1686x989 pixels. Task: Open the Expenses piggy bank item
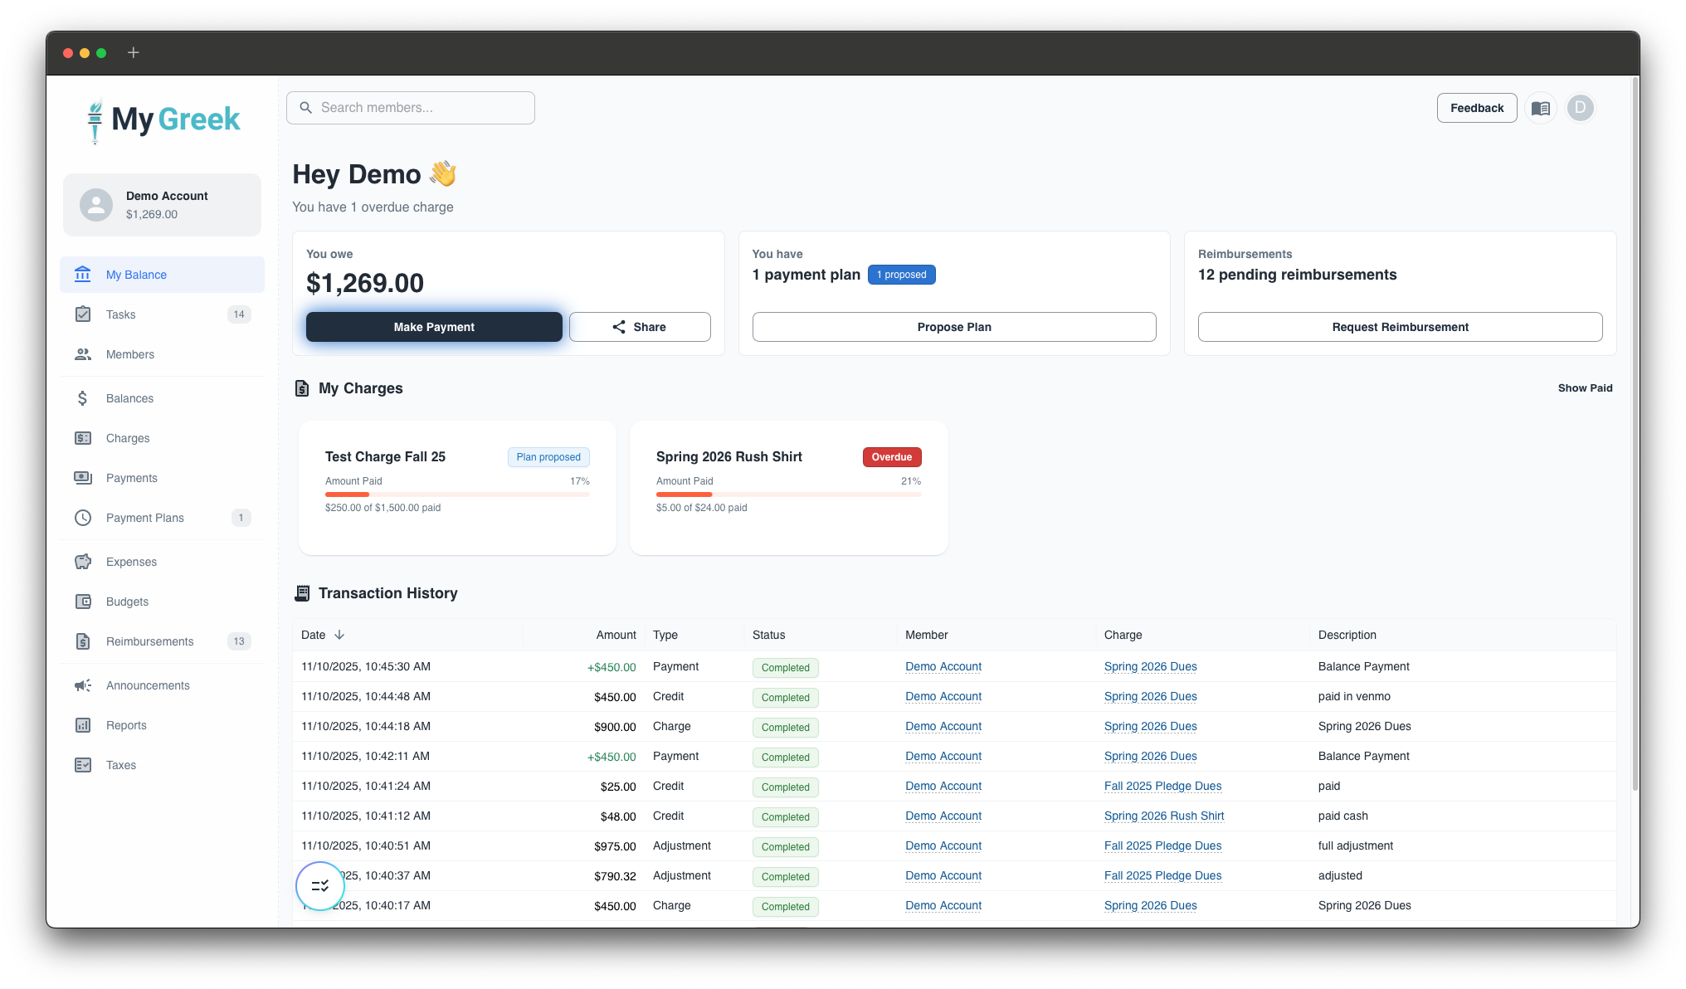pos(131,562)
